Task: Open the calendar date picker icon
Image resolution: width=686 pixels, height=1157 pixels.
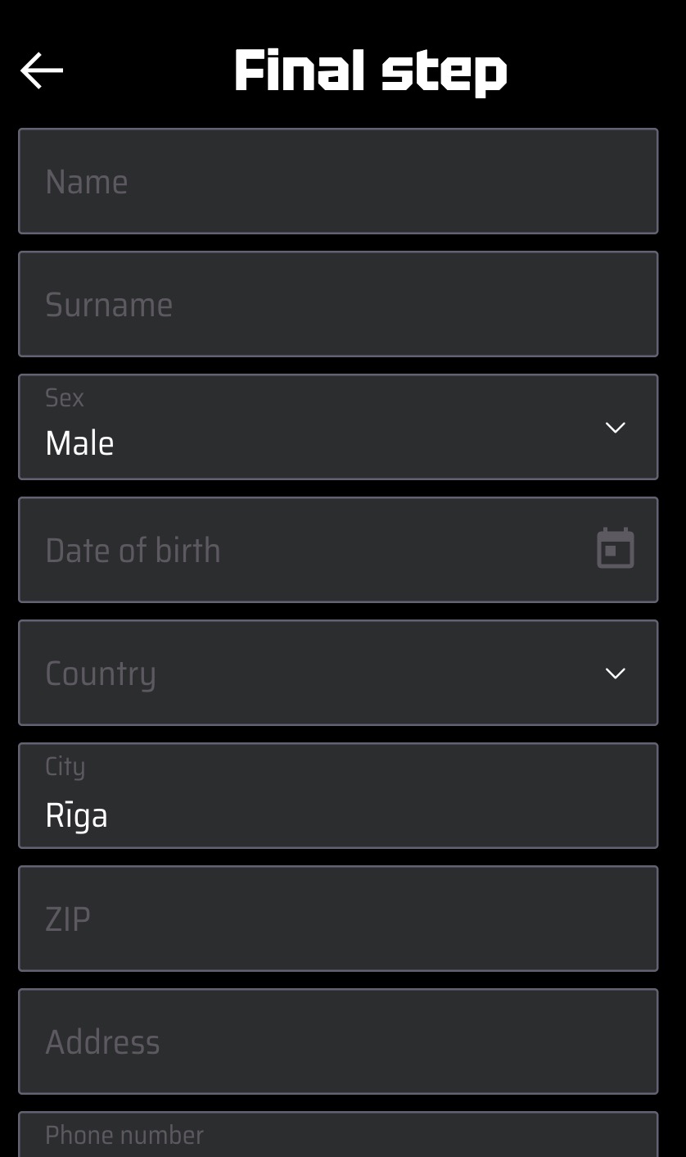Action: point(615,549)
